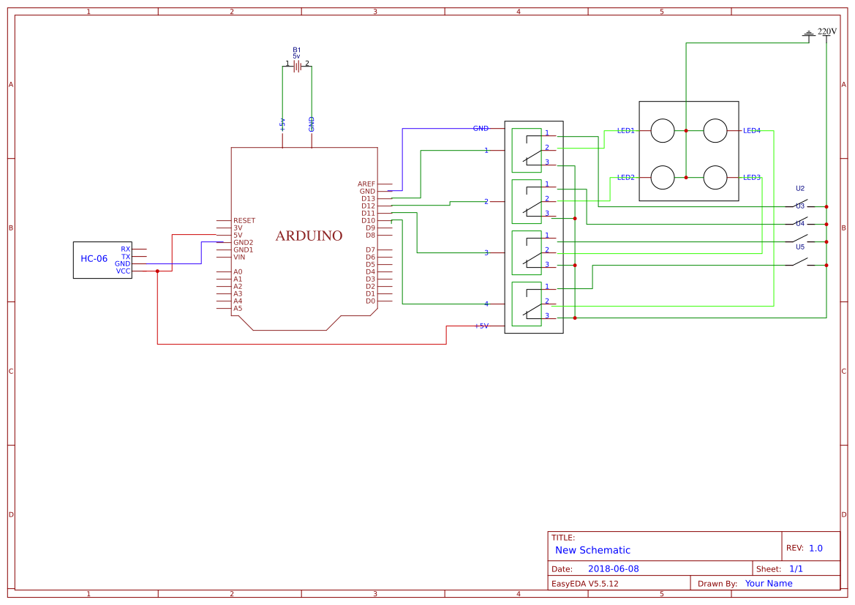Click the Date field showing 2018-06-08
Viewport: 855px width, 605px height.
612,568
